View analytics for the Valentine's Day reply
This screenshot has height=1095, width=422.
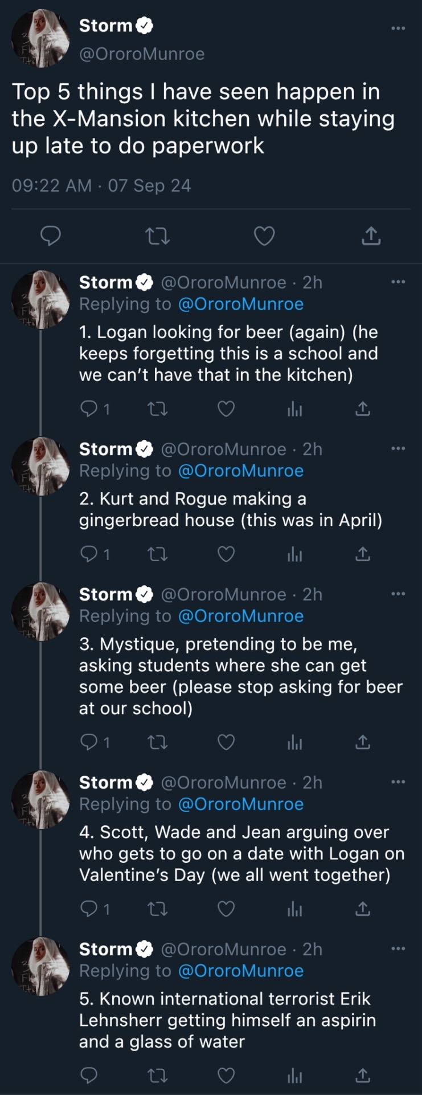tap(294, 909)
